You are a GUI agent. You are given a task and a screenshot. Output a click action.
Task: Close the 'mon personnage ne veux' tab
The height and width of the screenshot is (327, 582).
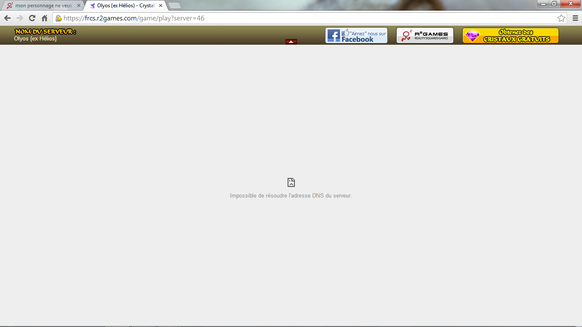click(78, 6)
